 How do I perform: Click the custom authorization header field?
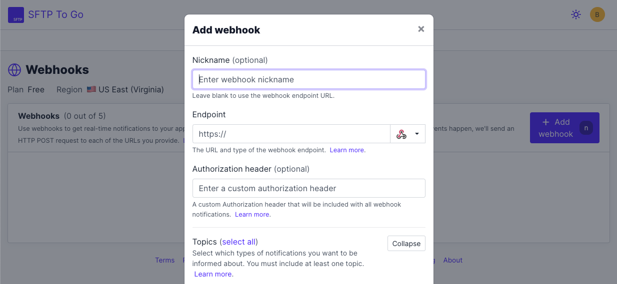pos(309,188)
